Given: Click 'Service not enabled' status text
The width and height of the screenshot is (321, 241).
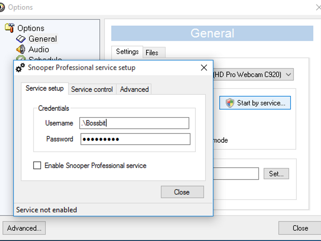Looking at the screenshot, I should [47, 210].
